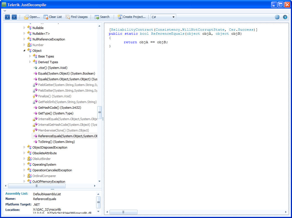Click the Clear List button label
Screen dimensions: 292x218
pyautogui.click(x=55, y=17)
